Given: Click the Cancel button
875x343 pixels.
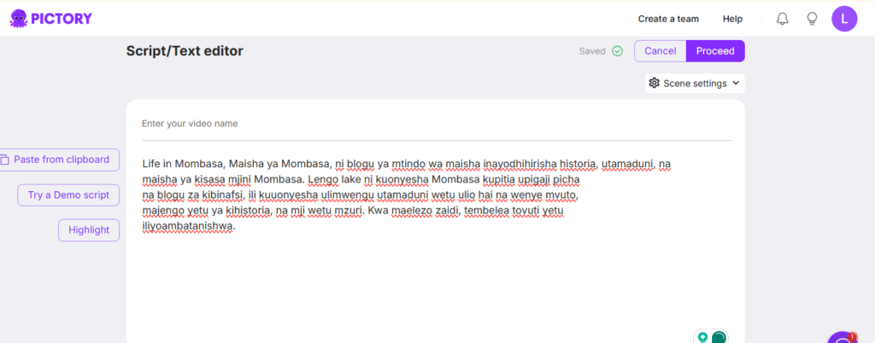Looking at the screenshot, I should (661, 51).
